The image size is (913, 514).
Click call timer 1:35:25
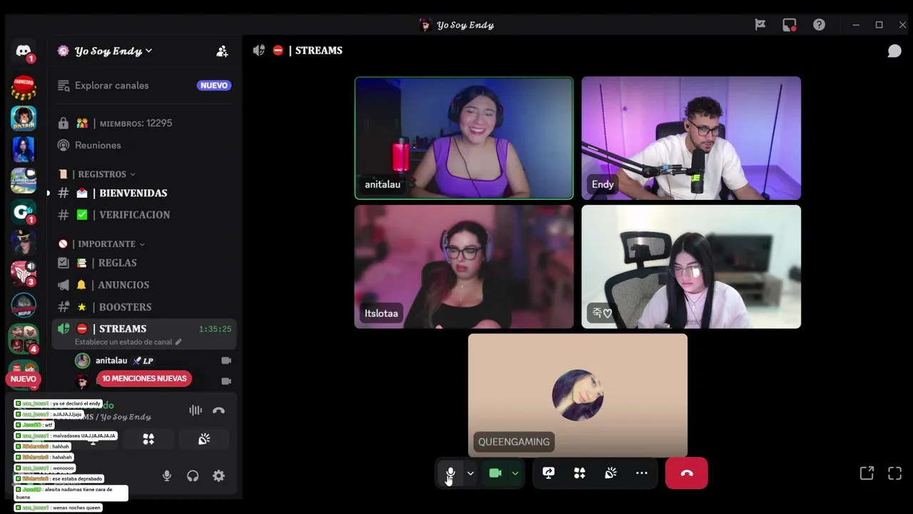(215, 329)
